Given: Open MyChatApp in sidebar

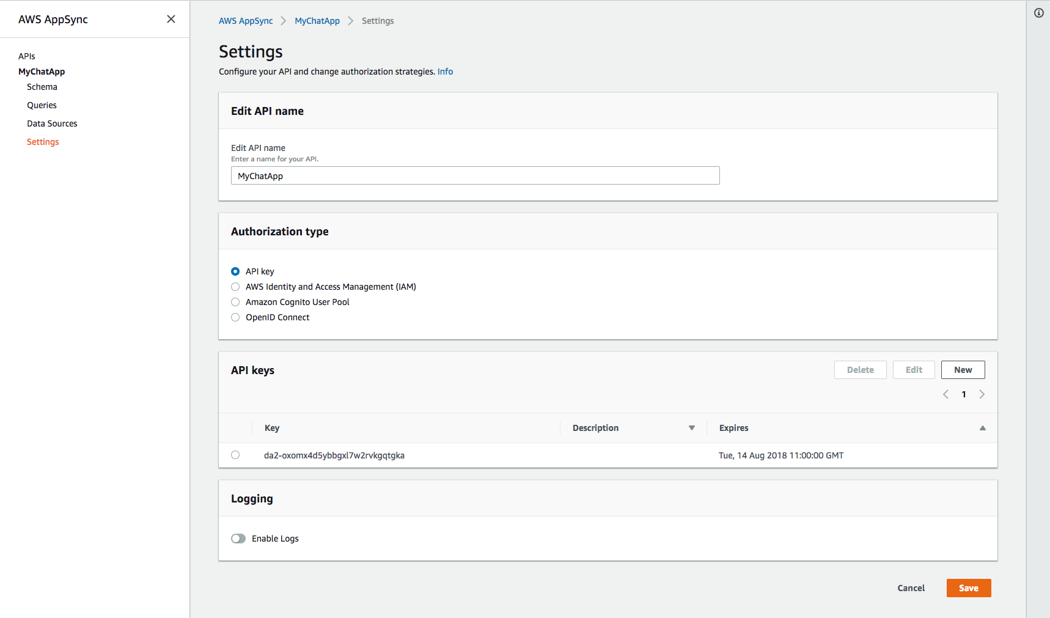Looking at the screenshot, I should point(42,72).
